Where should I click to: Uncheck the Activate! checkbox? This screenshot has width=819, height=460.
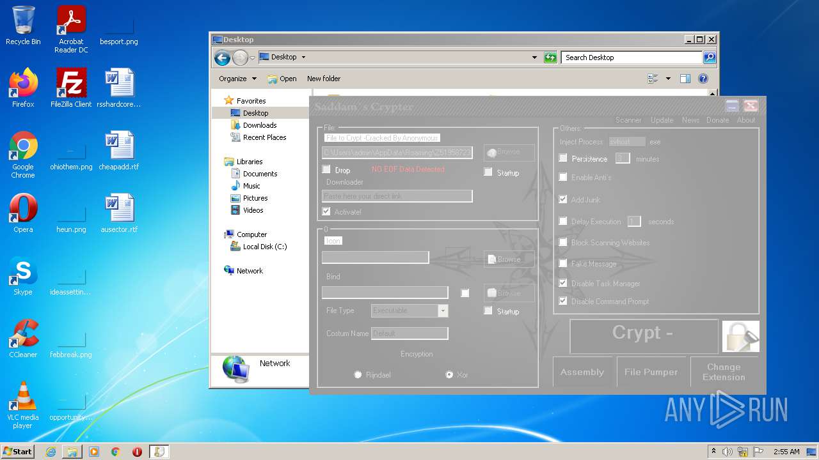tap(326, 211)
